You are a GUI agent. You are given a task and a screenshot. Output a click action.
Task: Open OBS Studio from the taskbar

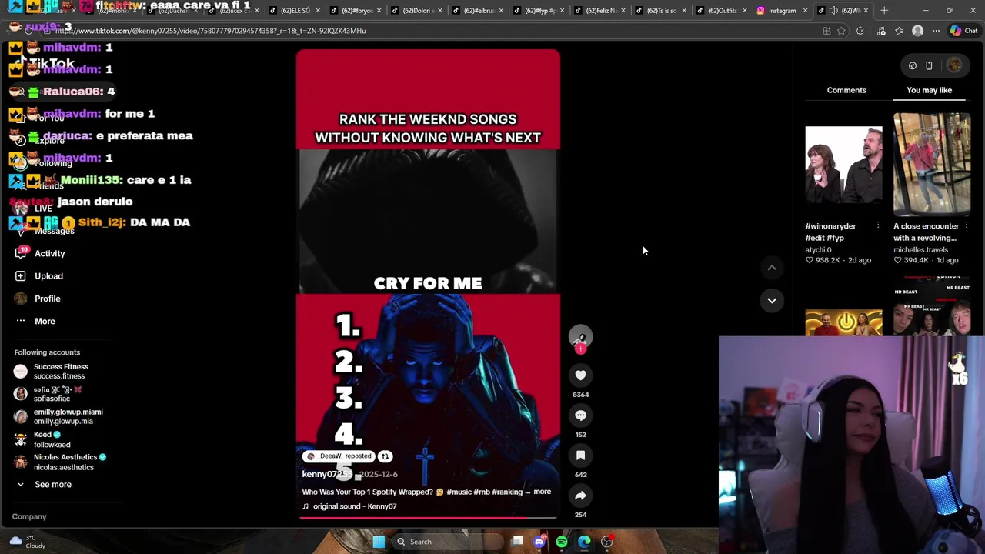point(606,542)
